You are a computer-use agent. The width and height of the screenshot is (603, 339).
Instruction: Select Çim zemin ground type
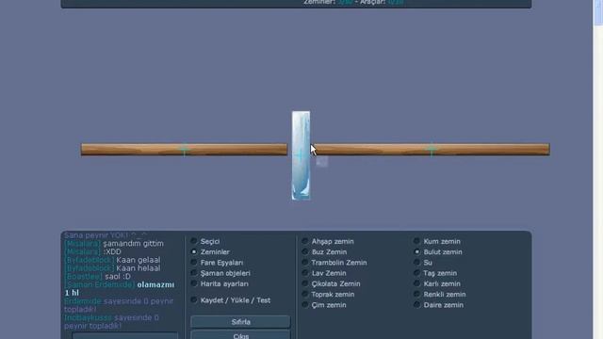[x=305, y=305]
